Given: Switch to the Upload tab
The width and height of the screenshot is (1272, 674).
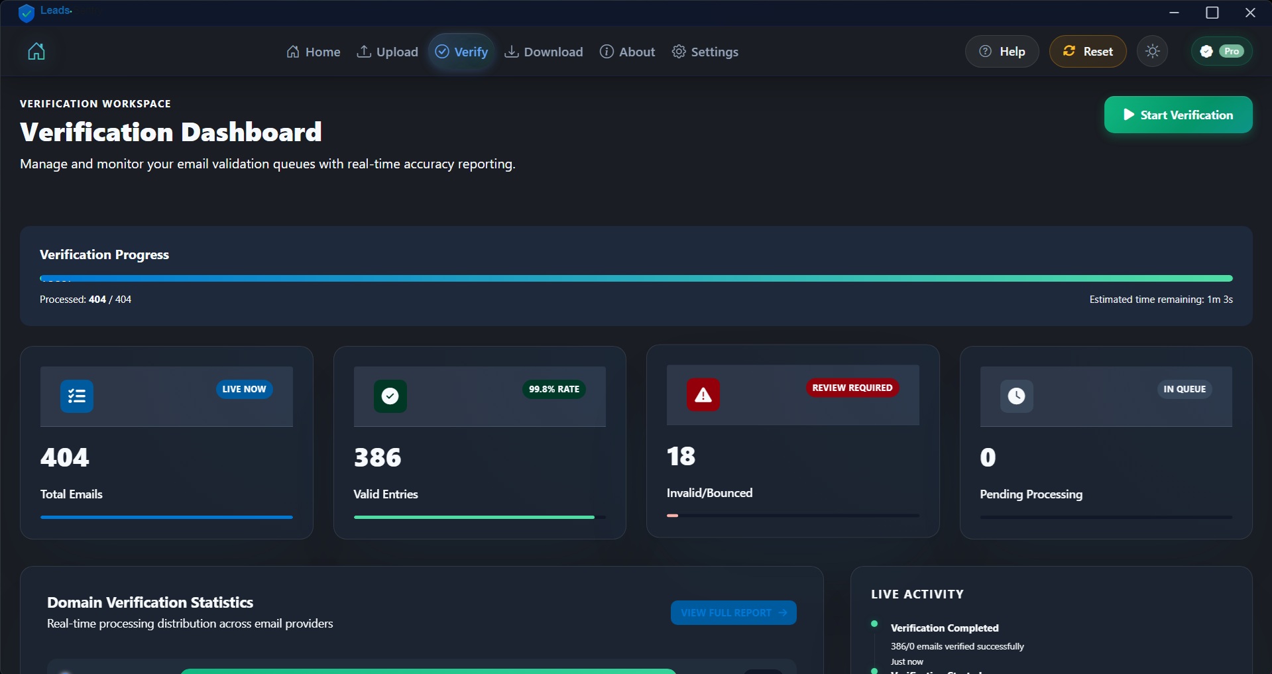Looking at the screenshot, I should pyautogui.click(x=387, y=52).
